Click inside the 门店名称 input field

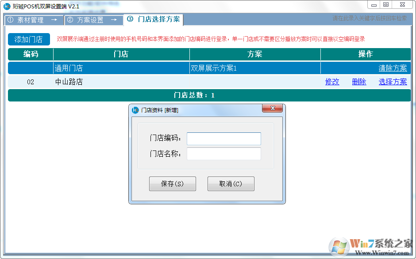coord(223,154)
